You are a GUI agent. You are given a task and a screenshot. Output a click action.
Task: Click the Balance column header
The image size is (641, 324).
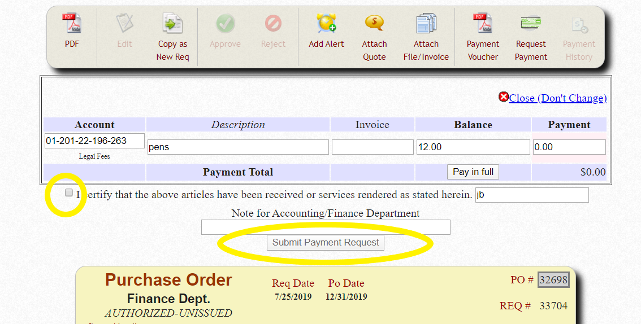tap(473, 125)
